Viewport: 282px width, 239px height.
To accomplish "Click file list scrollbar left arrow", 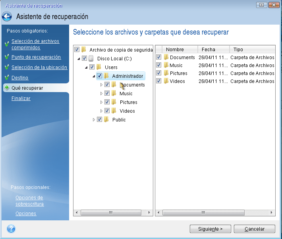I will [158, 212].
